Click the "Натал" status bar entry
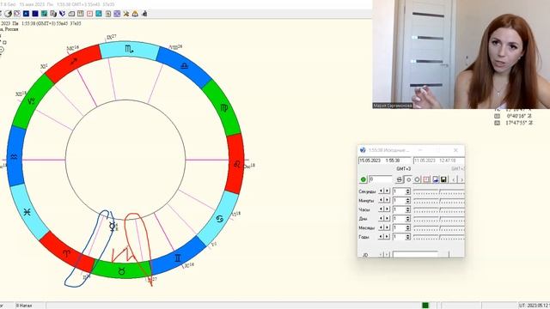The image size is (550, 309). [24, 306]
